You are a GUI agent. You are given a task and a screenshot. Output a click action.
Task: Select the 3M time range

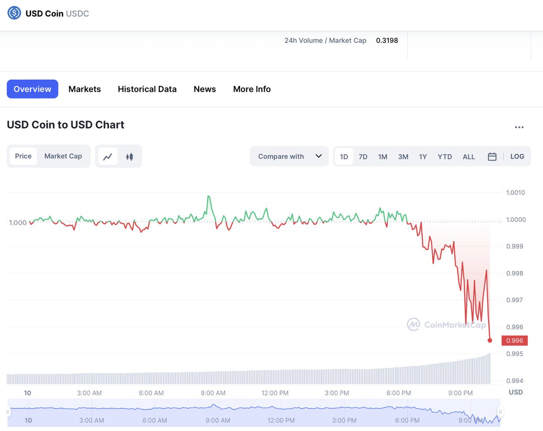point(403,156)
